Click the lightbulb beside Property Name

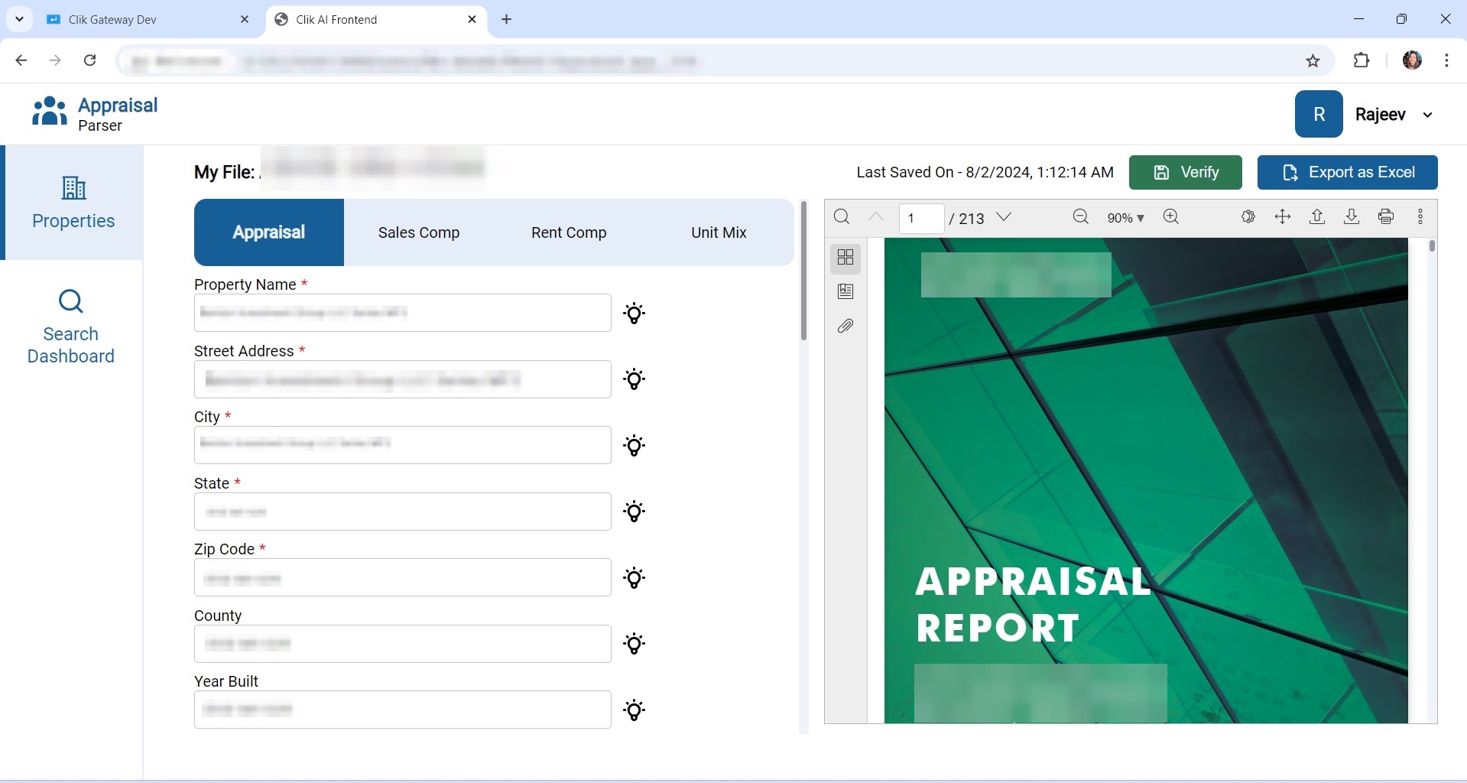click(x=635, y=314)
